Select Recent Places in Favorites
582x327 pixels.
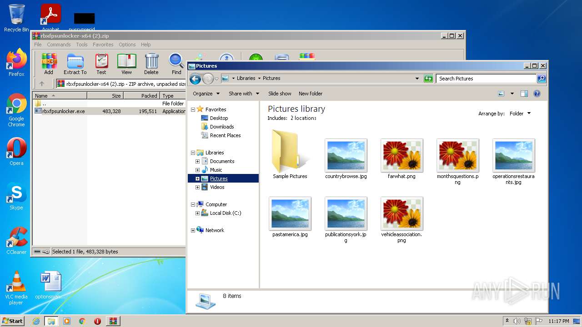[226, 135]
